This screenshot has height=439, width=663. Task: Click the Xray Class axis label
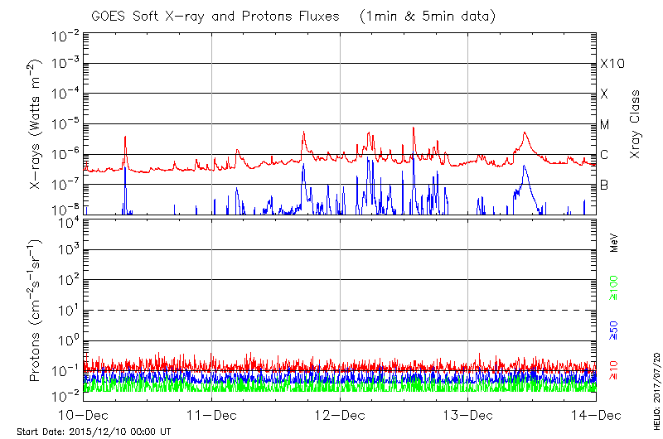[x=636, y=124]
